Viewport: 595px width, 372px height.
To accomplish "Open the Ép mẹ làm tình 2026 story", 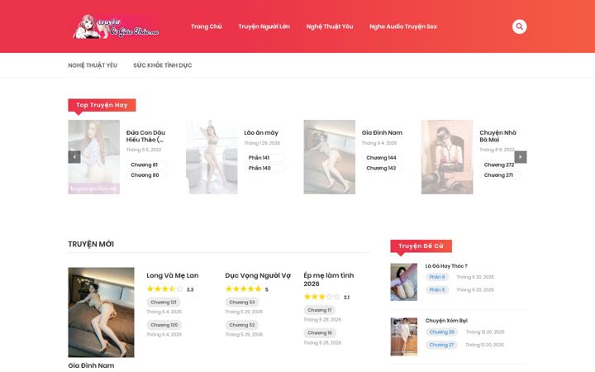I will [x=329, y=279].
